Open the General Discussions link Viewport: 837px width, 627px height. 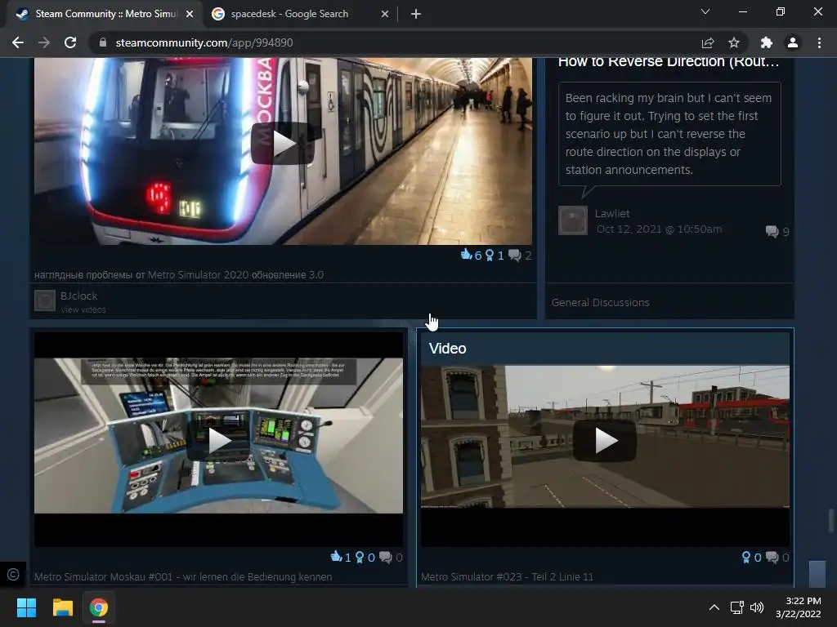point(600,302)
